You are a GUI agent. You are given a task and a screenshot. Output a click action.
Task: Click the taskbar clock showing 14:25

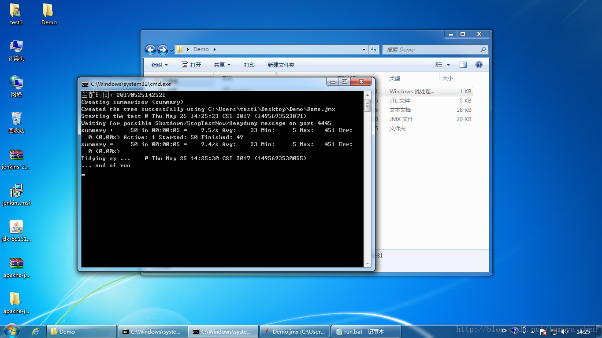(583, 331)
